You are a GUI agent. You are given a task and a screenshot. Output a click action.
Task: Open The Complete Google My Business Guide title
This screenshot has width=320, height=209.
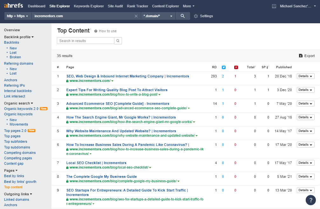tap(101, 177)
